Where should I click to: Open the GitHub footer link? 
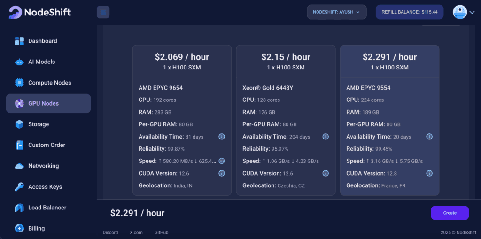[162, 232]
